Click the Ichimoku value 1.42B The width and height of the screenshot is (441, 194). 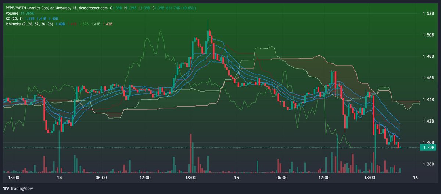[x=108, y=24]
